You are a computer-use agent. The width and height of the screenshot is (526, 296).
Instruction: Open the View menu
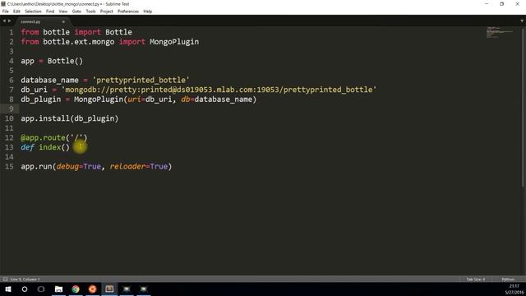pos(63,12)
